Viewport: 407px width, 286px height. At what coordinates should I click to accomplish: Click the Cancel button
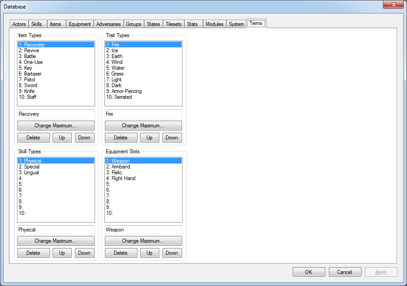click(345, 272)
